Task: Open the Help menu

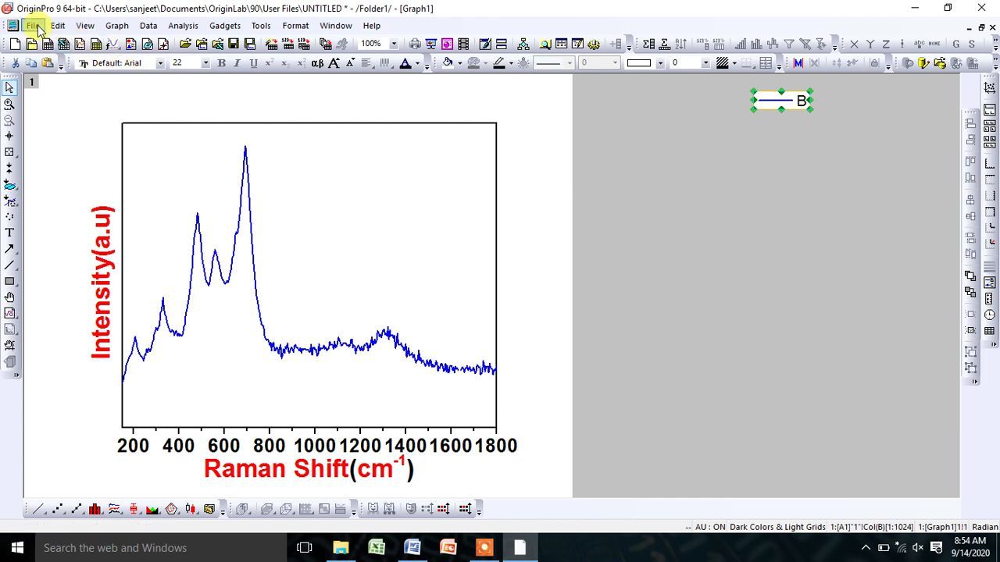Action: [x=372, y=26]
